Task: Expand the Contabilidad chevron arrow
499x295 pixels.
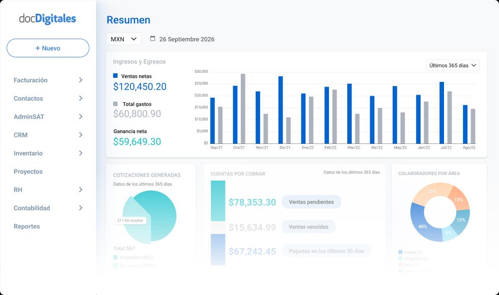Action: tap(80, 208)
